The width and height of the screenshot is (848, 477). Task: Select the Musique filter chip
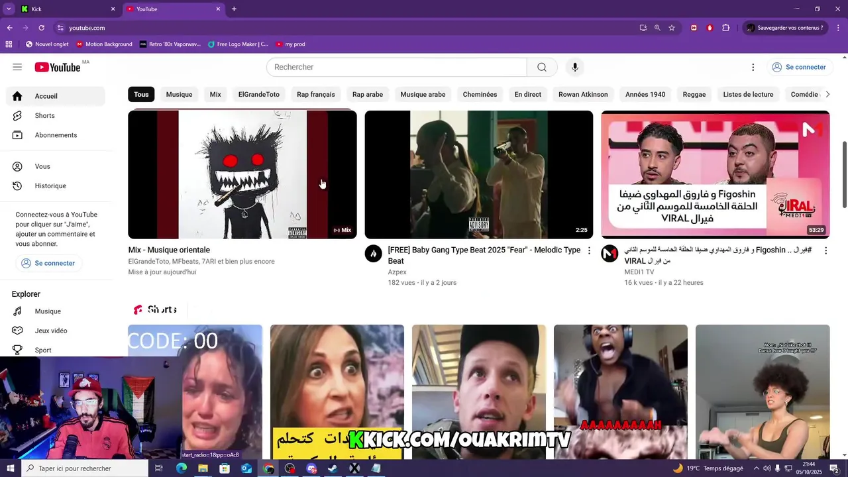[179, 94]
